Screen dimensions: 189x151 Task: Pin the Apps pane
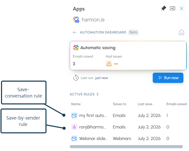[x=163, y=8]
